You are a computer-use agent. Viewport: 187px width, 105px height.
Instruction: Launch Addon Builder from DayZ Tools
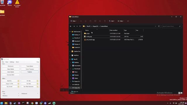[11, 72]
